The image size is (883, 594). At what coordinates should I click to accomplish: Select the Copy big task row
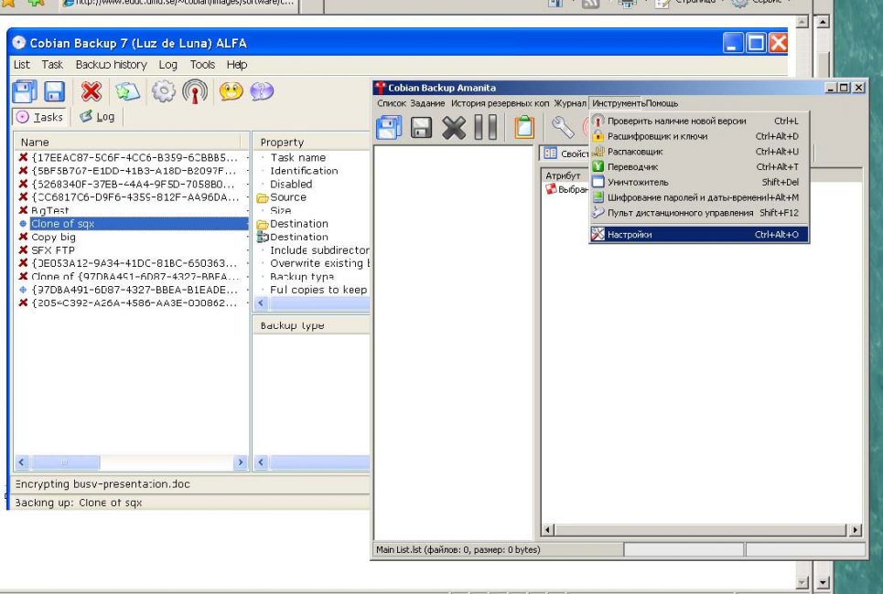tap(133, 237)
